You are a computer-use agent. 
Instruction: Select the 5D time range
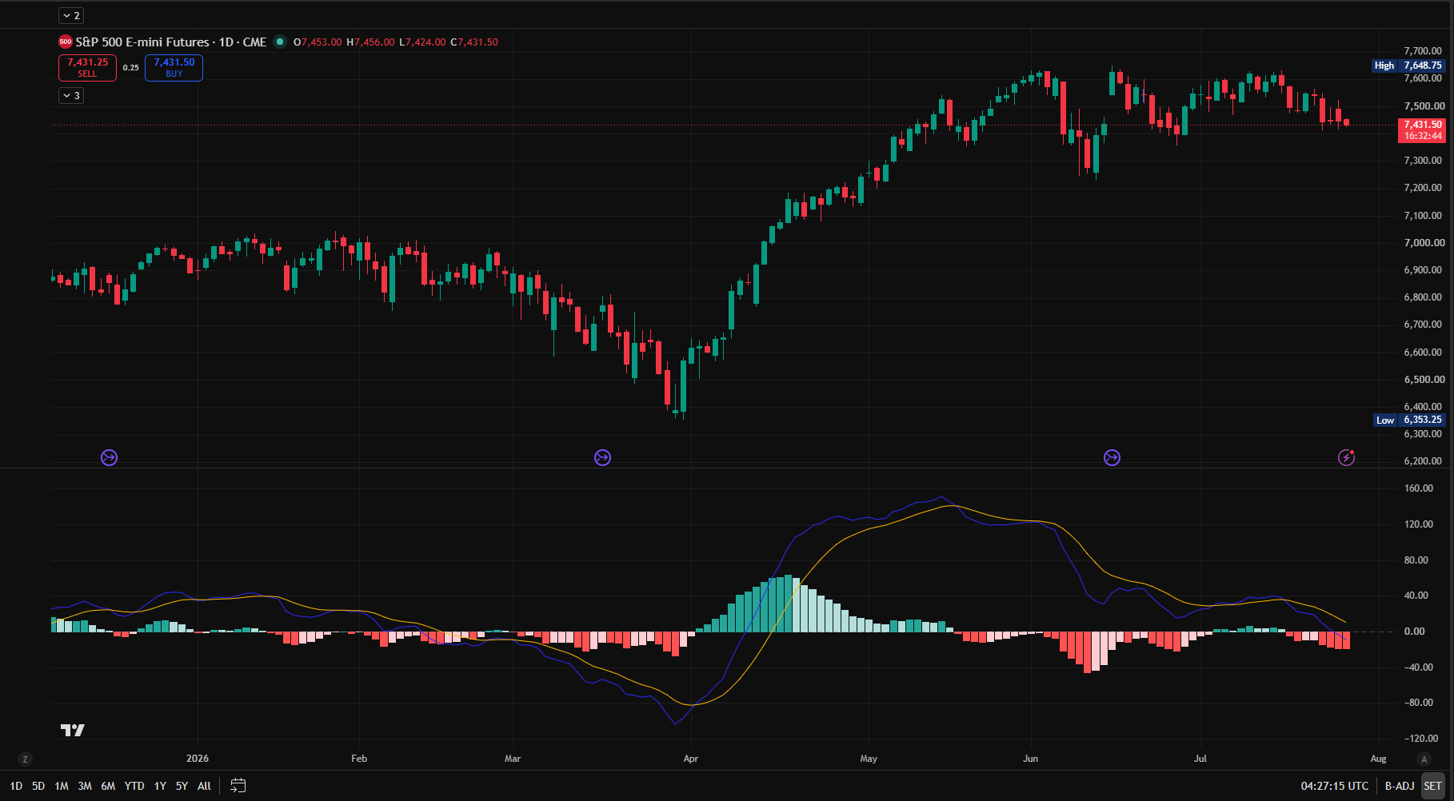pyautogui.click(x=38, y=786)
